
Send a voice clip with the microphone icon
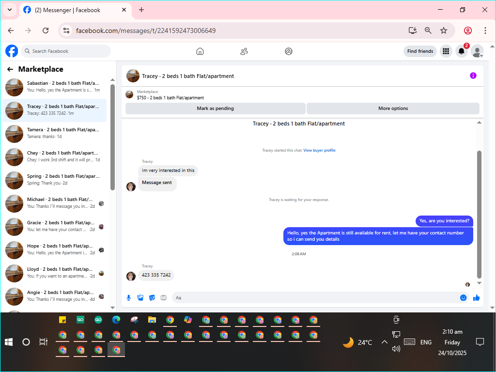(129, 298)
